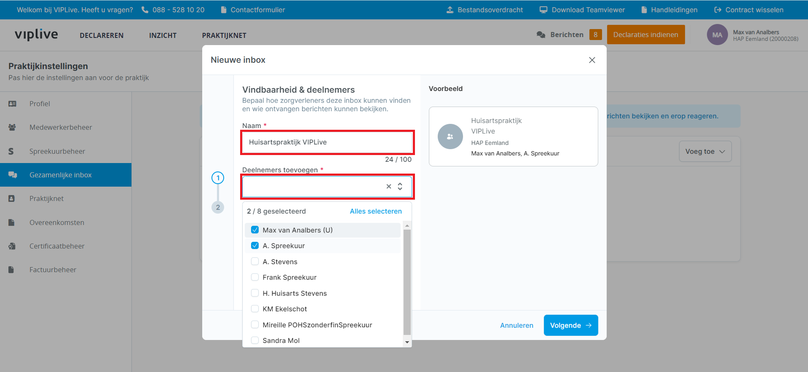808x372 pixels.
Task: Click the Contract wisselen icon
Action: [x=718, y=10]
